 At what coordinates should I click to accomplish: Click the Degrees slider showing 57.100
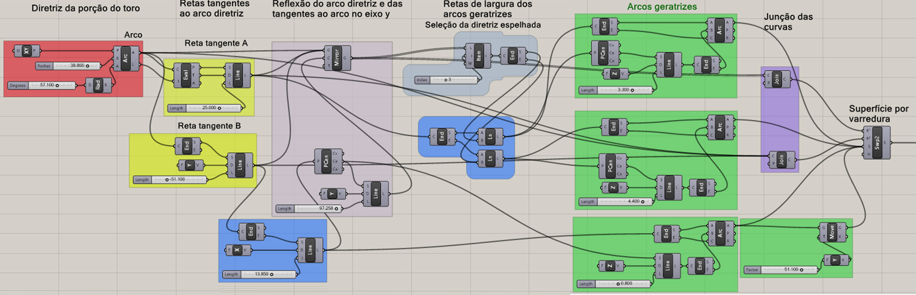point(42,85)
